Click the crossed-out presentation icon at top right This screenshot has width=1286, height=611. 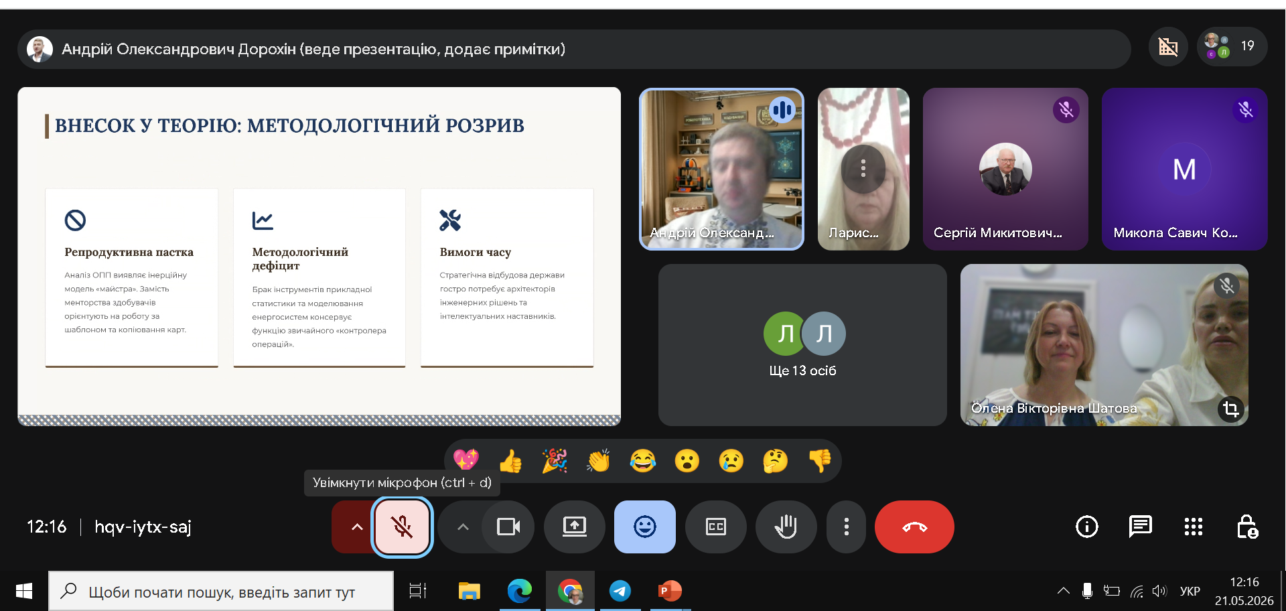coord(1168,47)
